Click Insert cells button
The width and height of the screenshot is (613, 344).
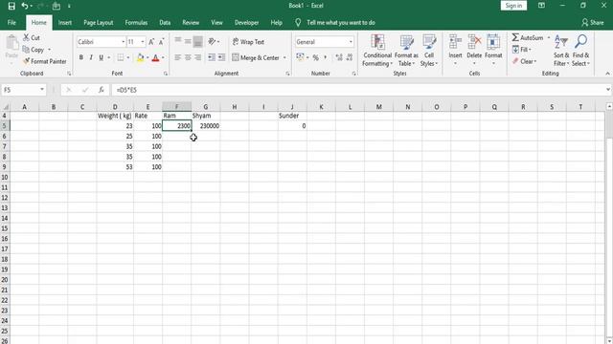pyautogui.click(x=455, y=51)
